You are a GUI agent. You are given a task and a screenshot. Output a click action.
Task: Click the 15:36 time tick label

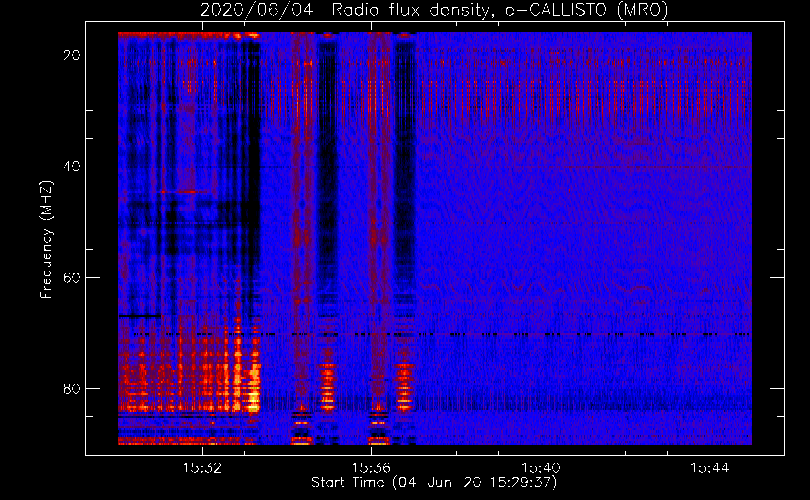point(371,468)
